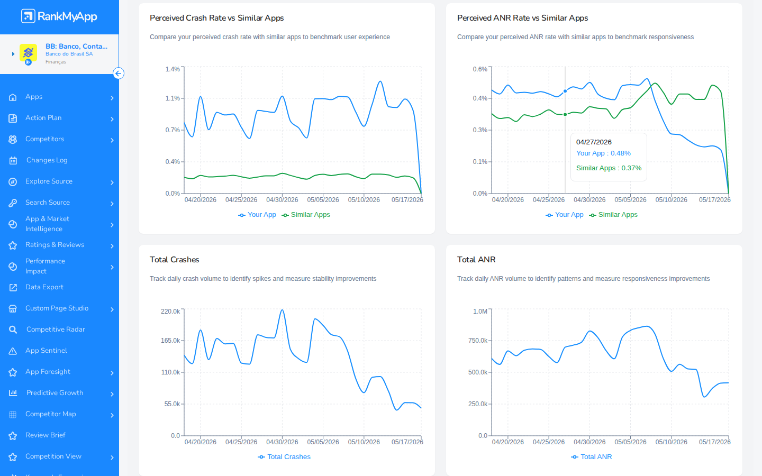This screenshot has height=476, width=762.
Task: Click the RankMyApp logo
Action: (x=59, y=16)
